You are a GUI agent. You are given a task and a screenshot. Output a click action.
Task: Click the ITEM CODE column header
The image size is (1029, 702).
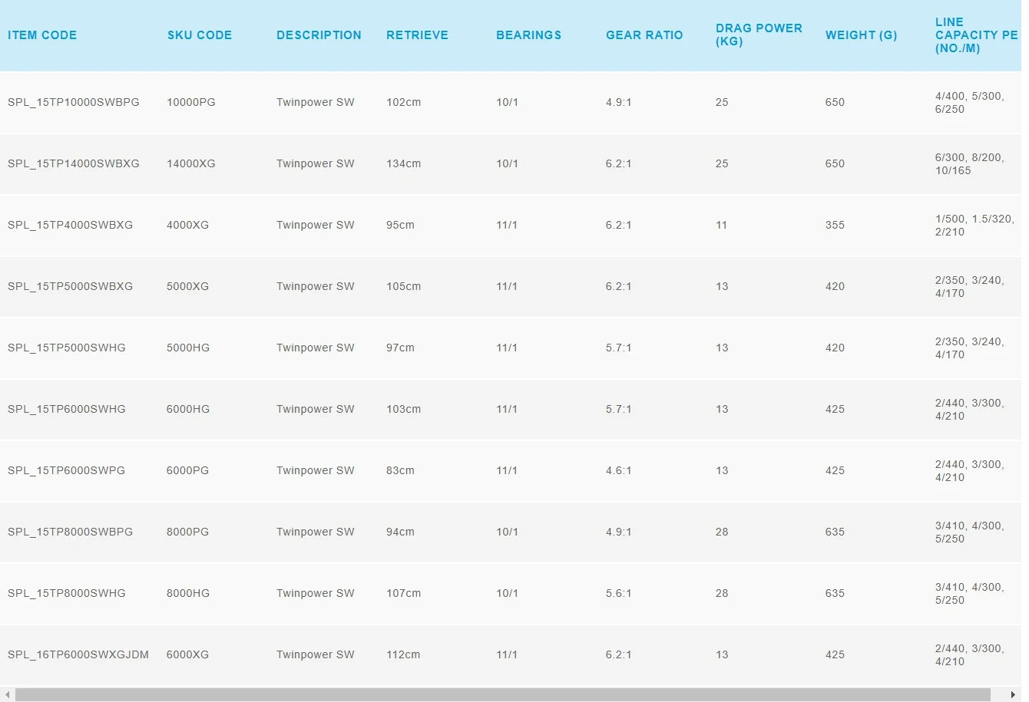pyautogui.click(x=42, y=35)
